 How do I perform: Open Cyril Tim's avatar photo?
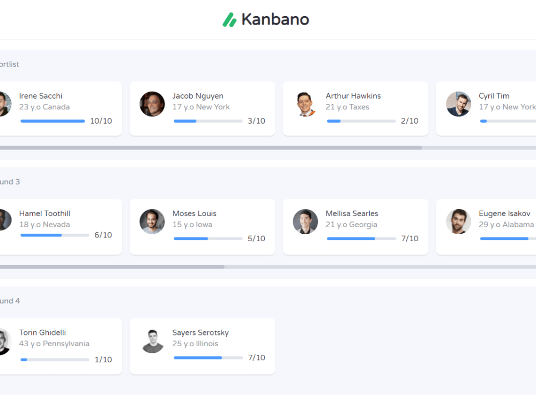[x=458, y=104]
